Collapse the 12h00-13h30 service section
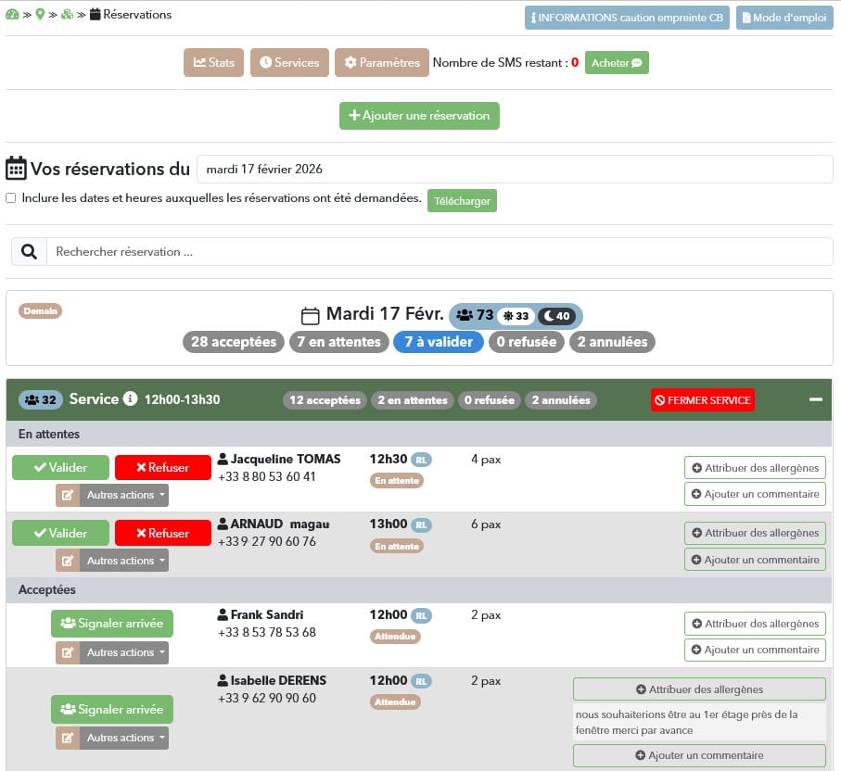841x771 pixels. [816, 399]
